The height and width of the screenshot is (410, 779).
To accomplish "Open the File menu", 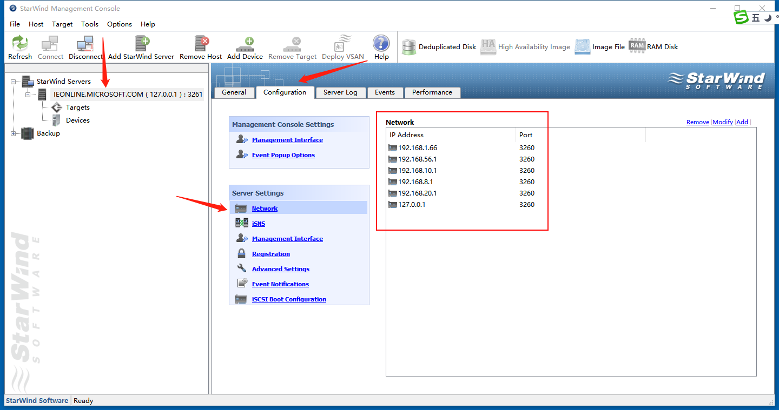I will click(15, 24).
